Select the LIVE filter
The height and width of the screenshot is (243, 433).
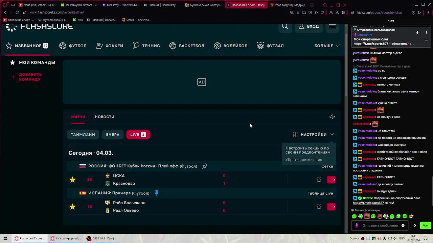point(138,134)
